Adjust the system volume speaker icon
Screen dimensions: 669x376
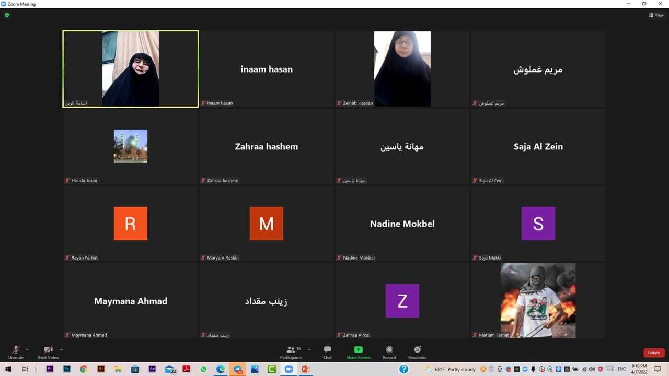point(592,369)
